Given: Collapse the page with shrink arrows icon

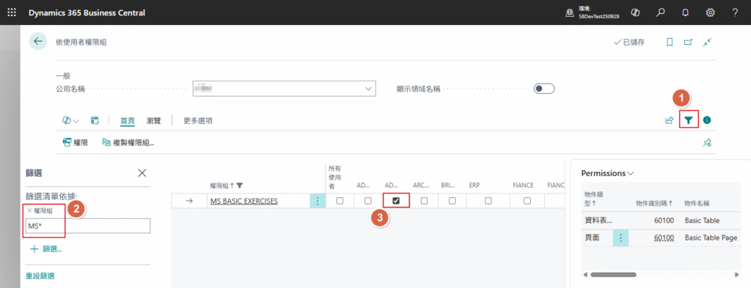Looking at the screenshot, I should 708,42.
